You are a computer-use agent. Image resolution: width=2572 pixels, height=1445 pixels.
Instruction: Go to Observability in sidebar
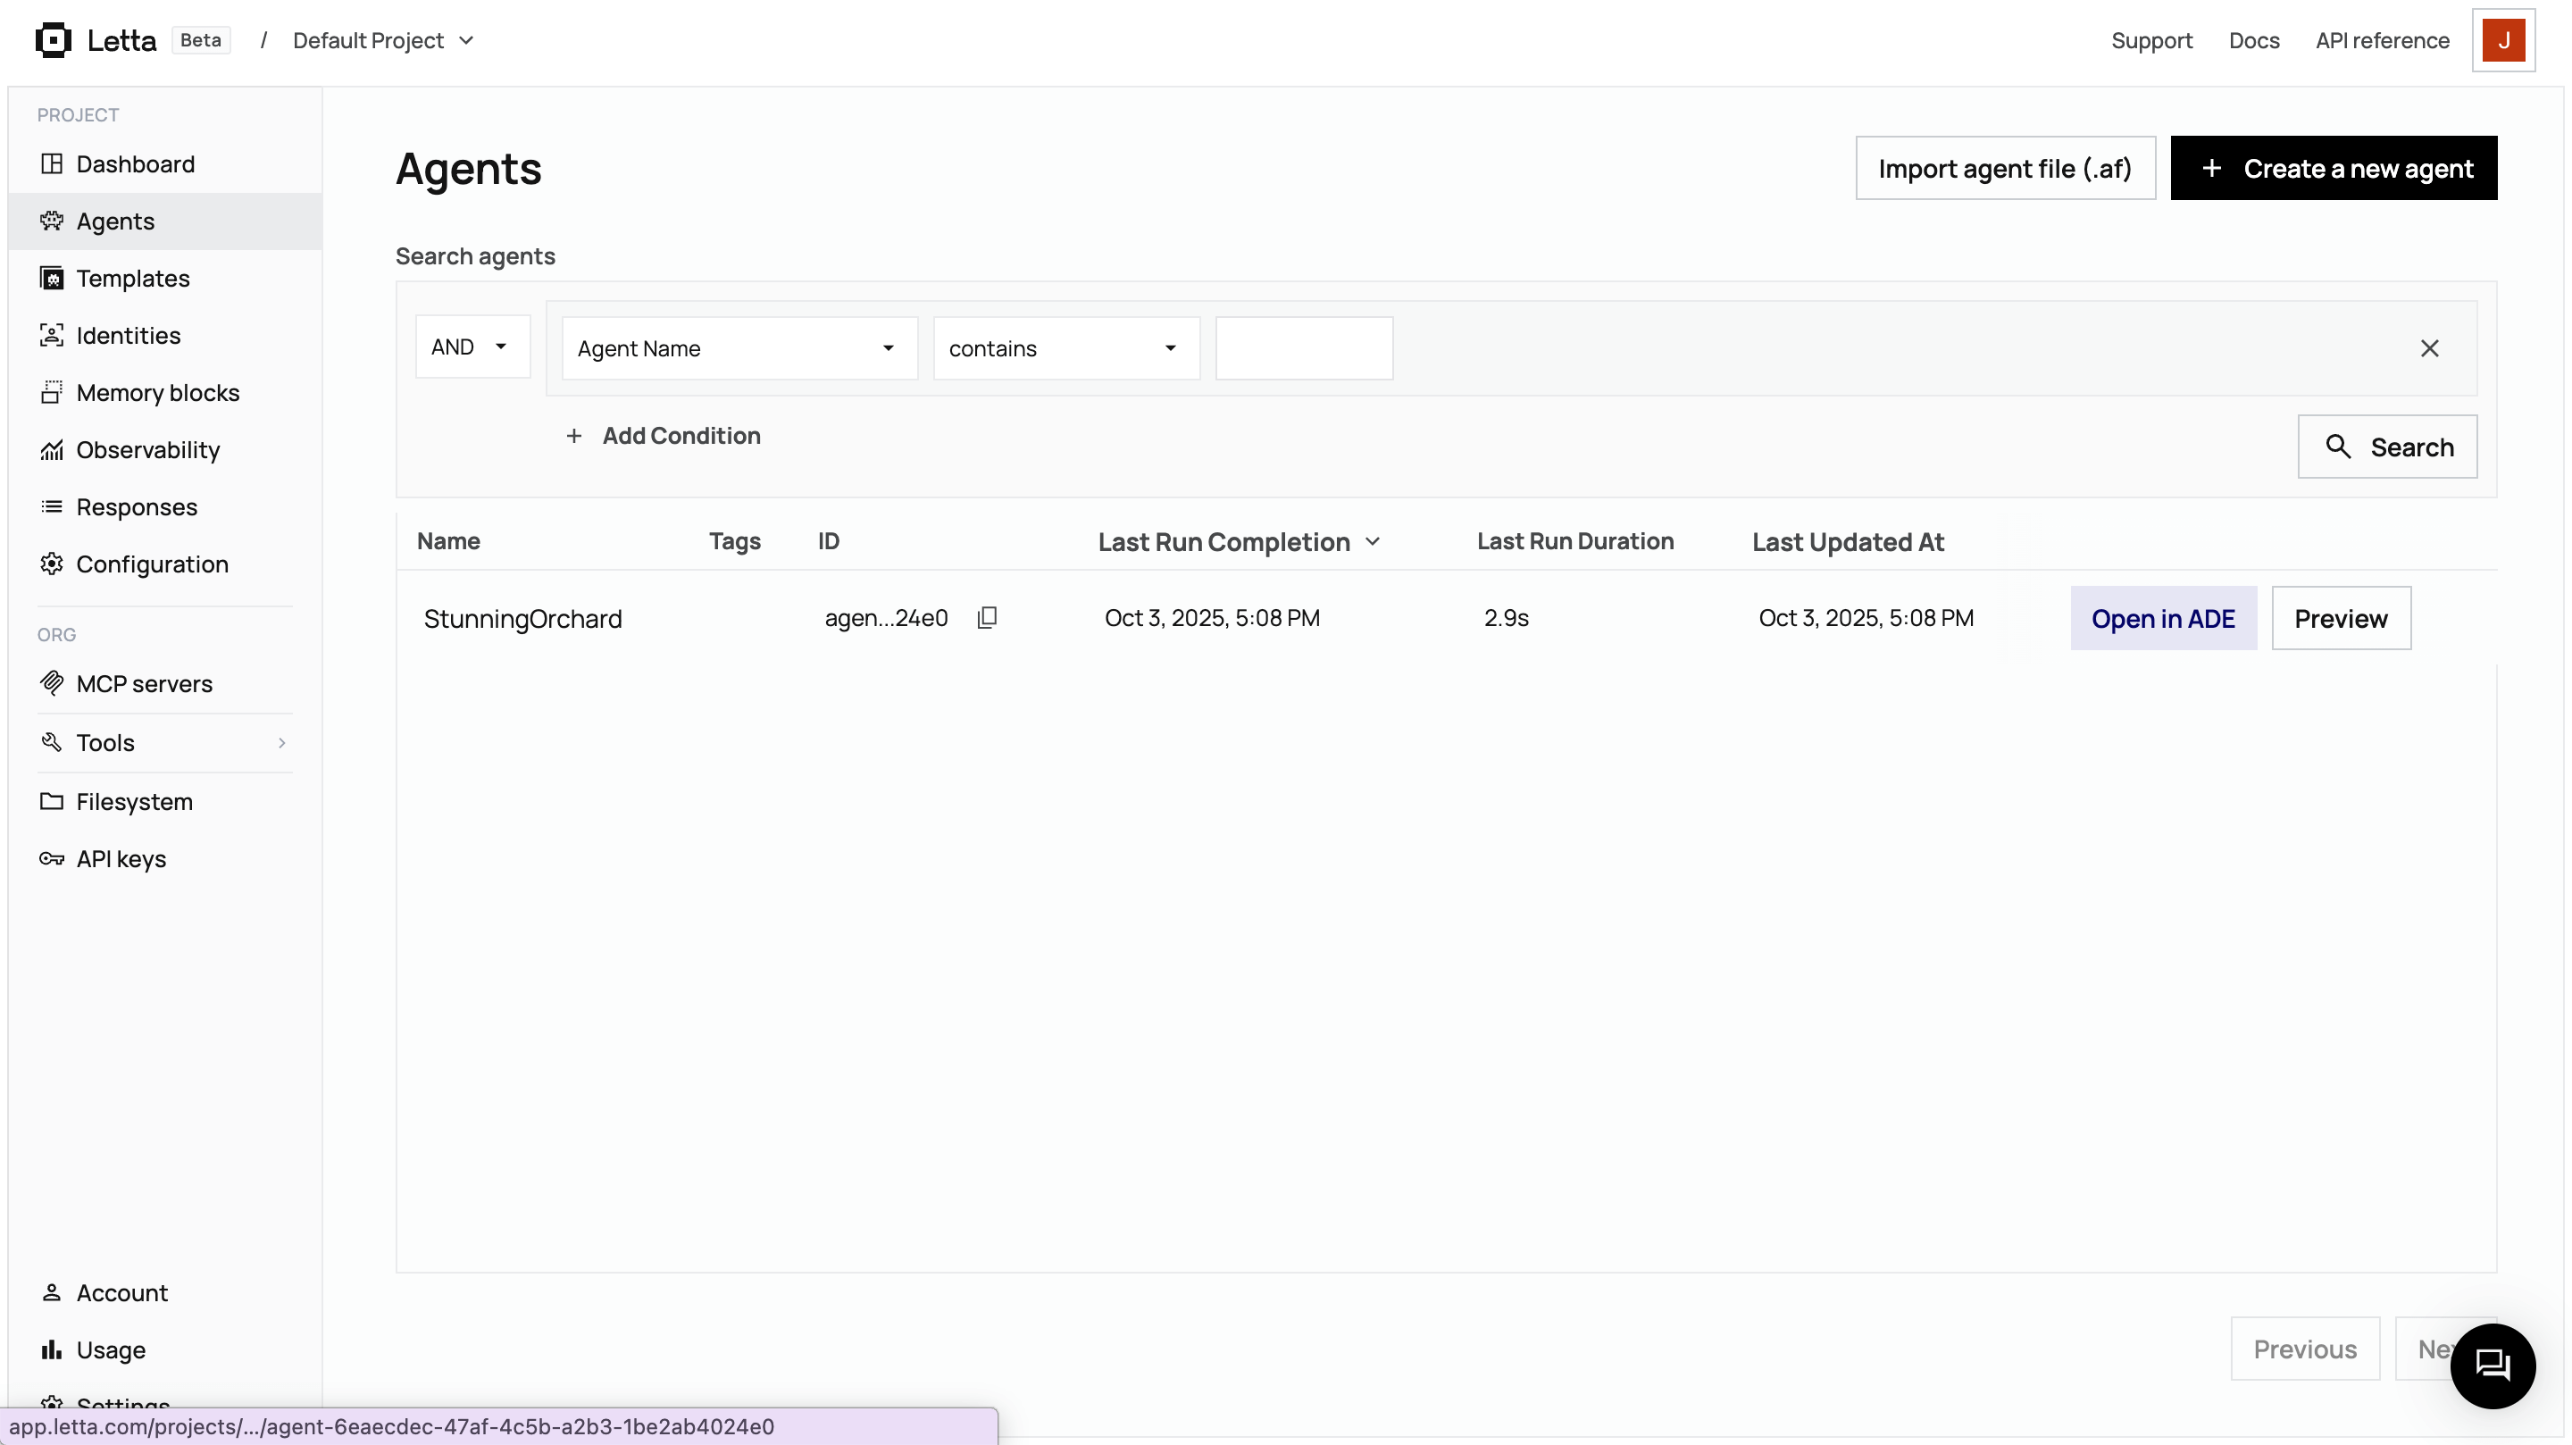[x=147, y=449]
